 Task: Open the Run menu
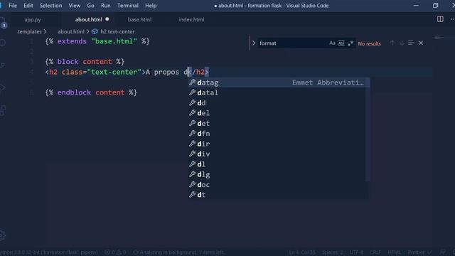point(106,6)
